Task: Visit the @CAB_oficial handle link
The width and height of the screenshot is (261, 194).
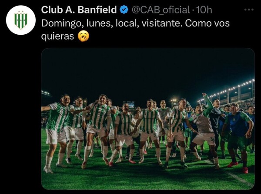Action: click(x=161, y=10)
